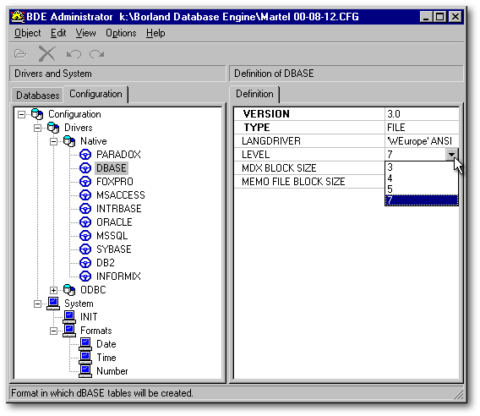The image size is (480, 416).
Task: Select the Definition tab
Action: point(254,94)
